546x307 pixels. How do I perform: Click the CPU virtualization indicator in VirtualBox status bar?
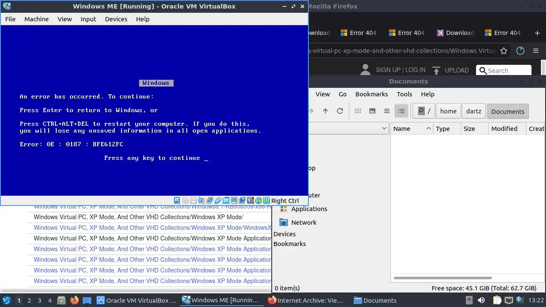coord(250,200)
